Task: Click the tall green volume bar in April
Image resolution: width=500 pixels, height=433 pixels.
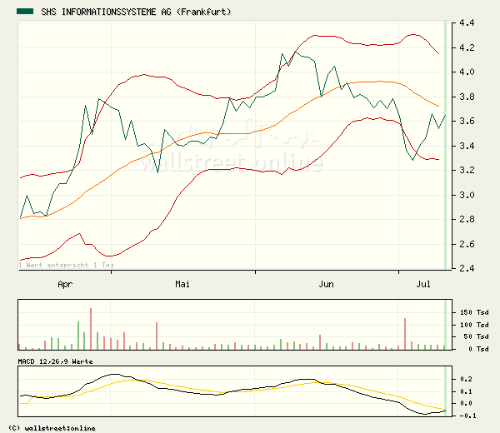Action: pos(78,336)
